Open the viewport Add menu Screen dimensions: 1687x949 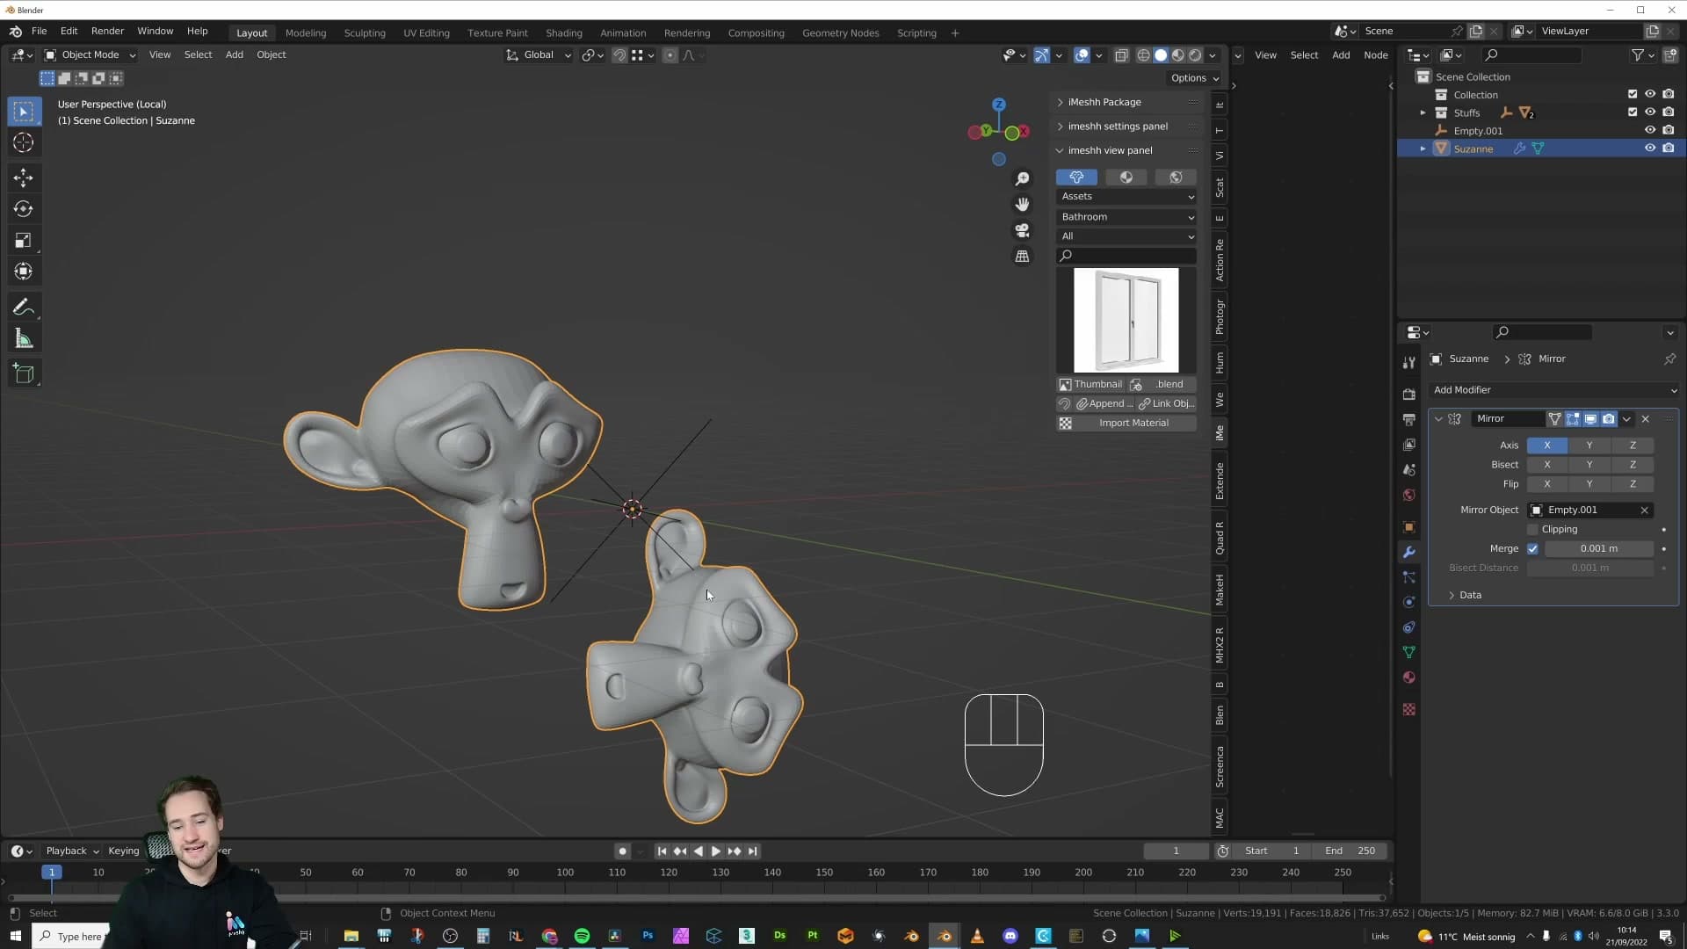tap(235, 55)
